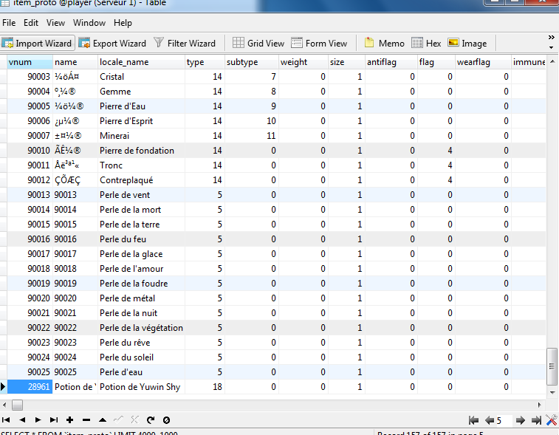Open limit record settings tools icon

552,420
